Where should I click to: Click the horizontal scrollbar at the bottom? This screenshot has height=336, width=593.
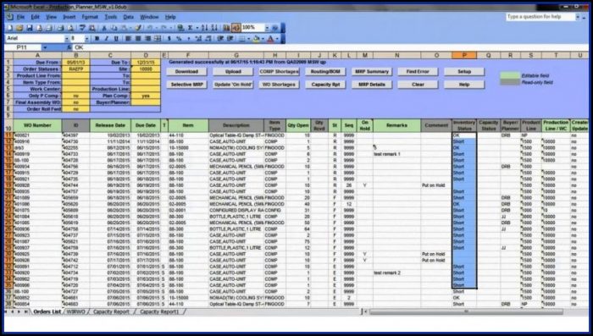(466, 311)
